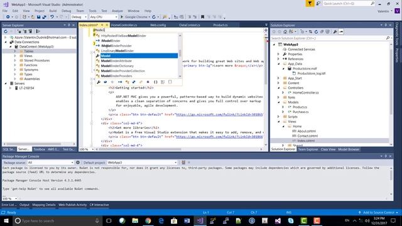Navigate backward using toolbar arrow
This screenshot has height=226, width=402.
8,17
